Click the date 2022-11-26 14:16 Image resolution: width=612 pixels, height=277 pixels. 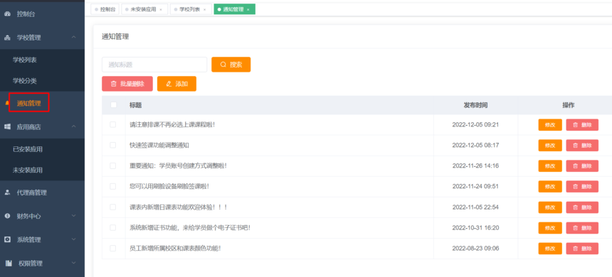[x=475, y=166]
